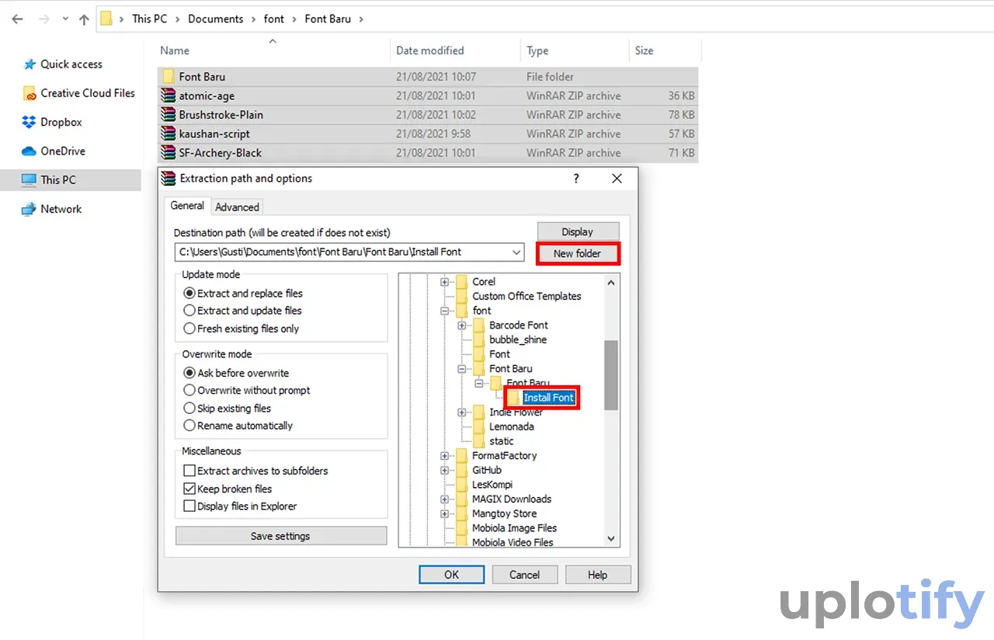Click the tree scrollbar up arrow
994x640 pixels.
point(611,282)
